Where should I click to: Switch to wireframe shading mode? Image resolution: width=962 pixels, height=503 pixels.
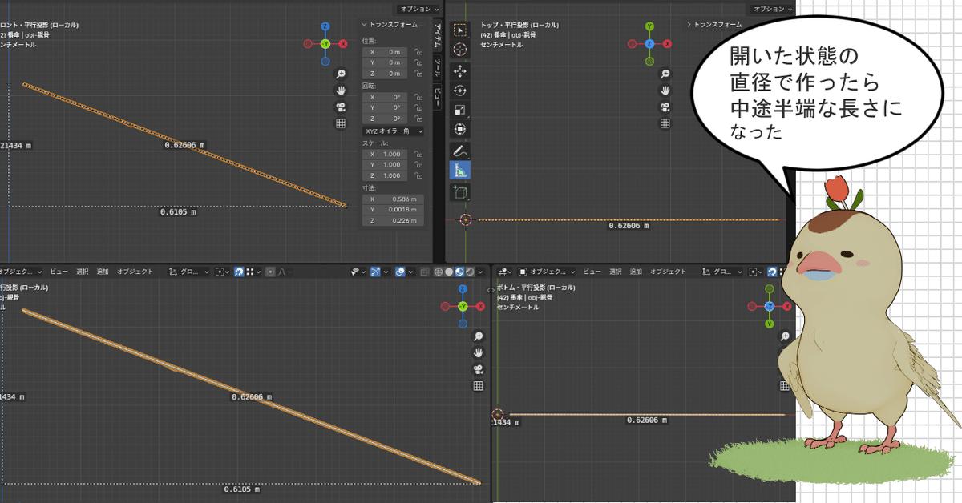click(439, 272)
